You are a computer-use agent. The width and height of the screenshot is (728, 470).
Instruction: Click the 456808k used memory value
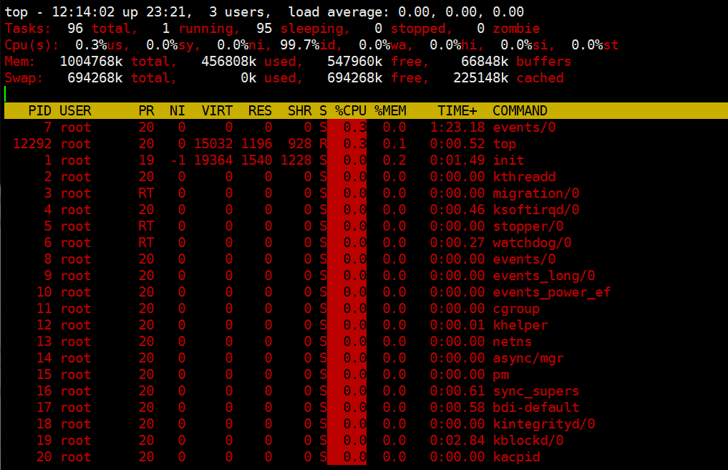[x=252, y=62]
